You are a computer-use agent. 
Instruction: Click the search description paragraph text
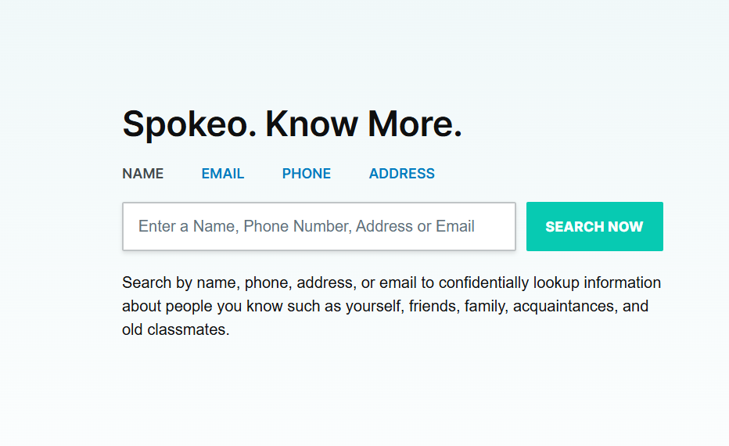tap(391, 306)
